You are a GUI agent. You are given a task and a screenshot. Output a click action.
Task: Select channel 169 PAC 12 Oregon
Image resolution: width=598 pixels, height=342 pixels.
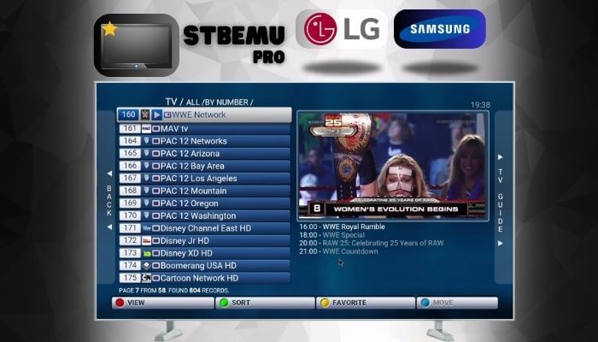(205, 203)
